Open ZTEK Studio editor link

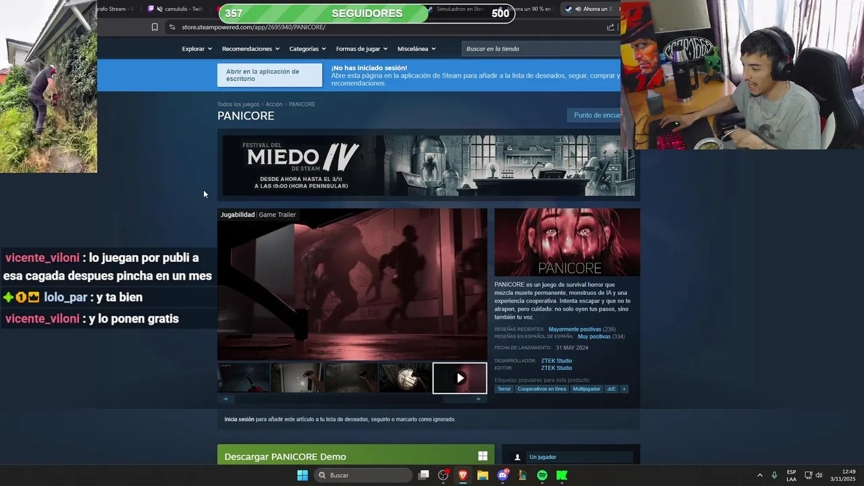click(556, 368)
